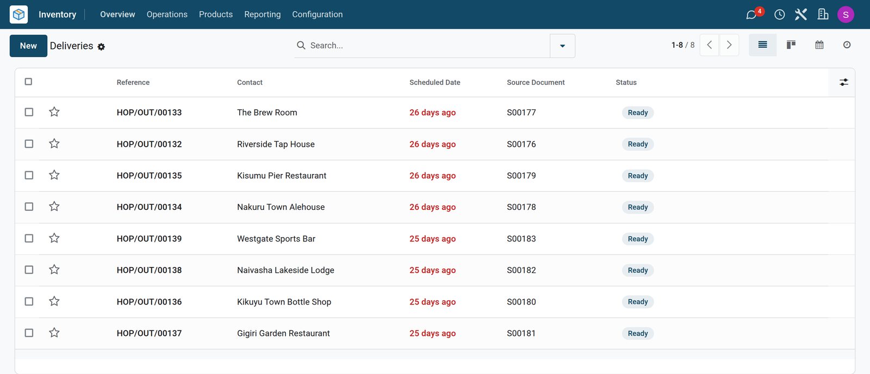Open the developer tools wrench icon

tap(801, 15)
